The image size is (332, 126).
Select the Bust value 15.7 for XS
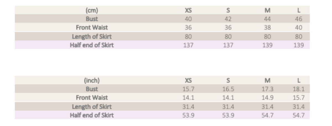pos(188,89)
